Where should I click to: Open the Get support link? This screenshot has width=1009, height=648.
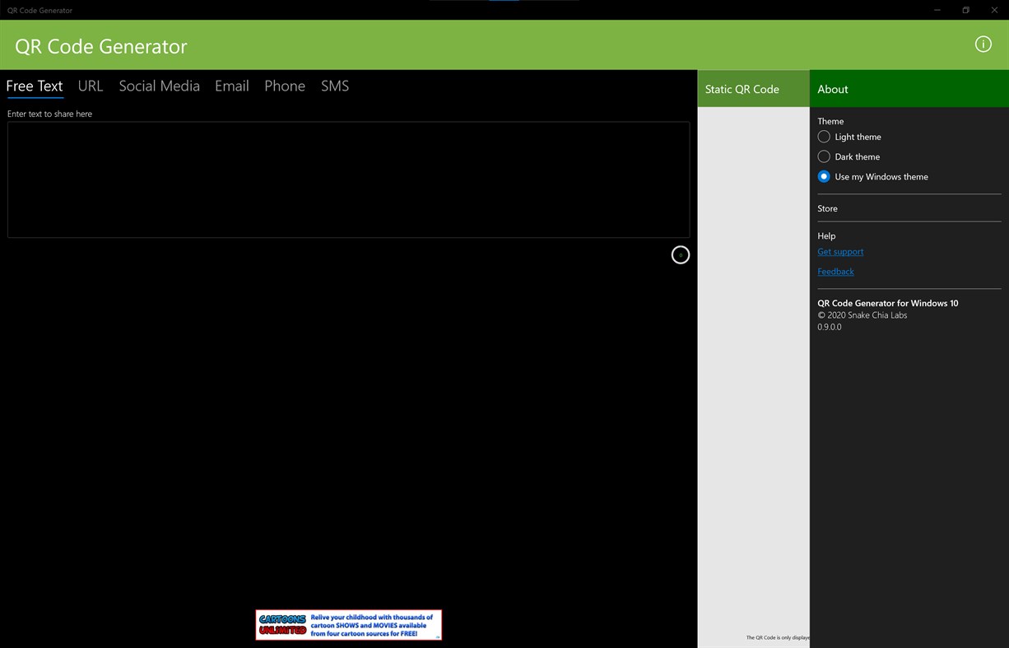(840, 251)
